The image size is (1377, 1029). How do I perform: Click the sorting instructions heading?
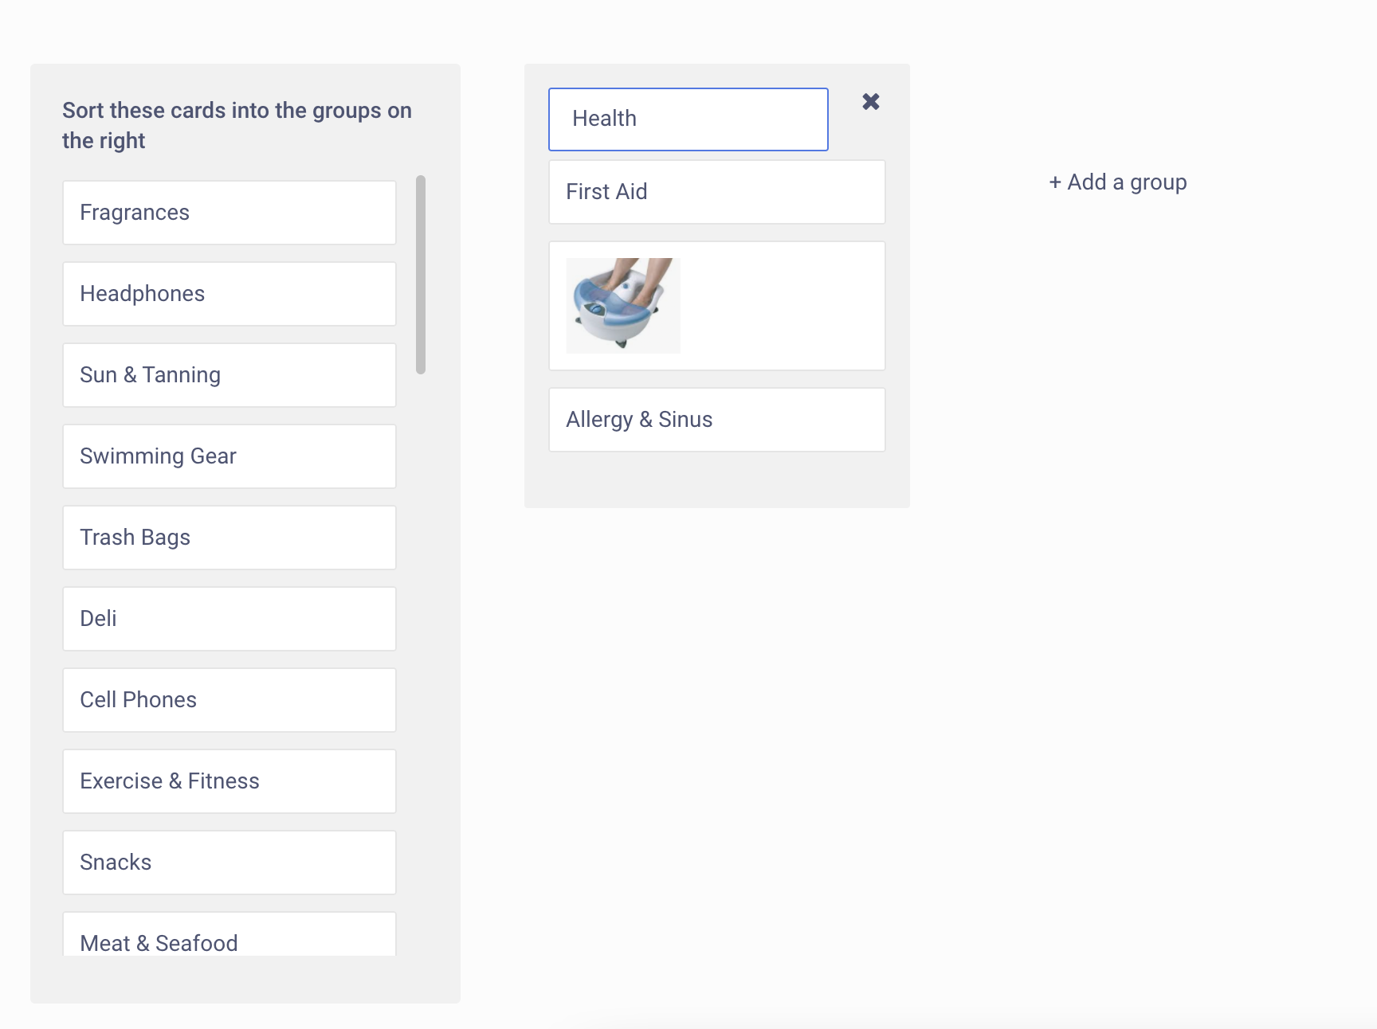point(237,125)
